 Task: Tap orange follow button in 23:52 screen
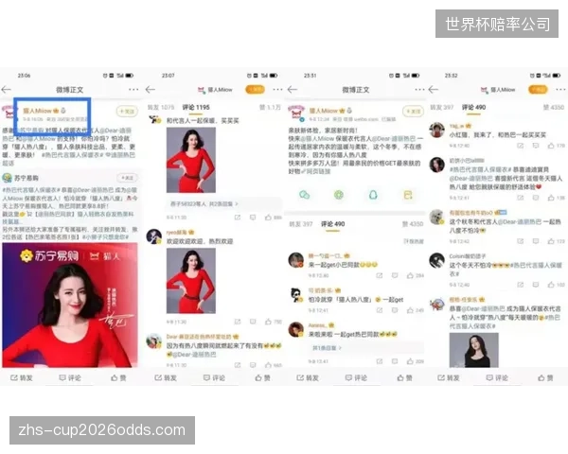click(538, 90)
